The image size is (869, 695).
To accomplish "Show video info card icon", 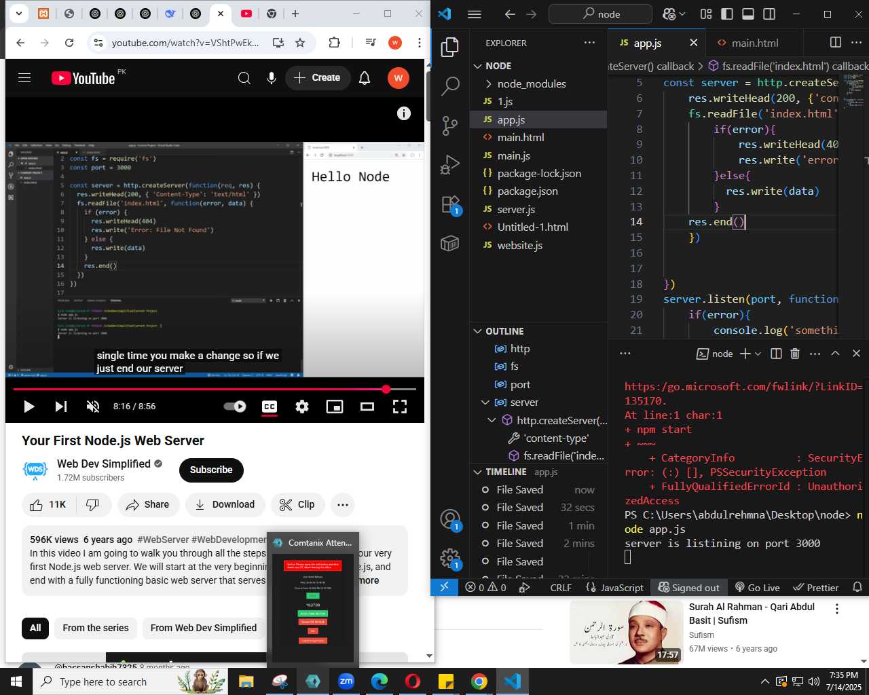I will click(404, 113).
